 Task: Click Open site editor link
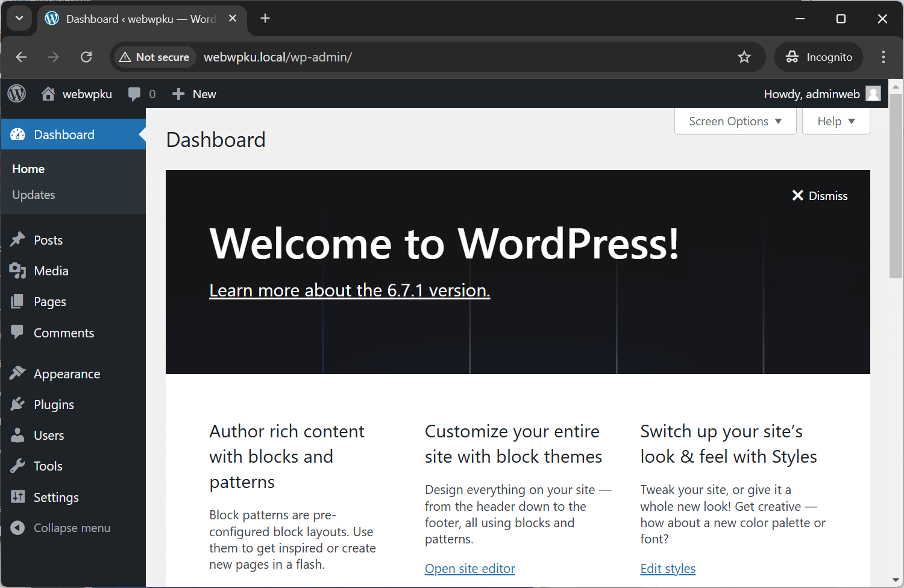pos(470,569)
